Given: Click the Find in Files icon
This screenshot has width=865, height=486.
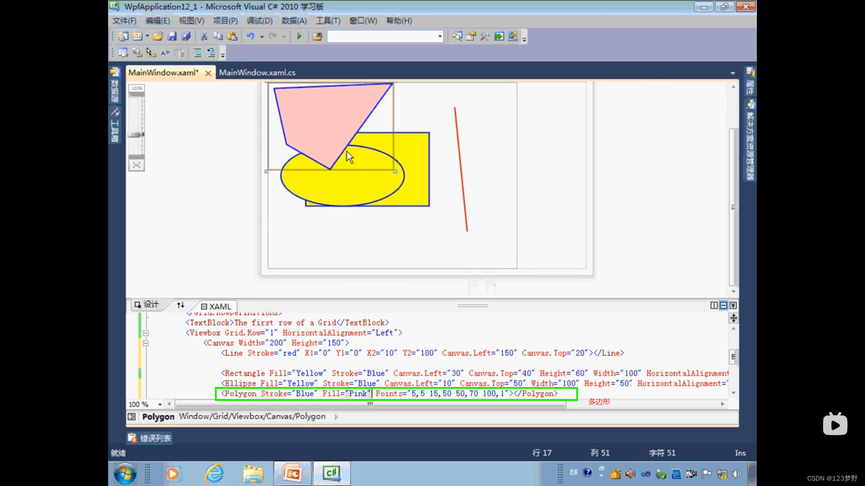Looking at the screenshot, I should (x=318, y=36).
